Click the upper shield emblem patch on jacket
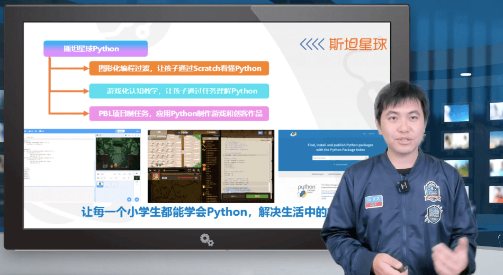The height and width of the screenshot is (275, 503). [433, 191]
